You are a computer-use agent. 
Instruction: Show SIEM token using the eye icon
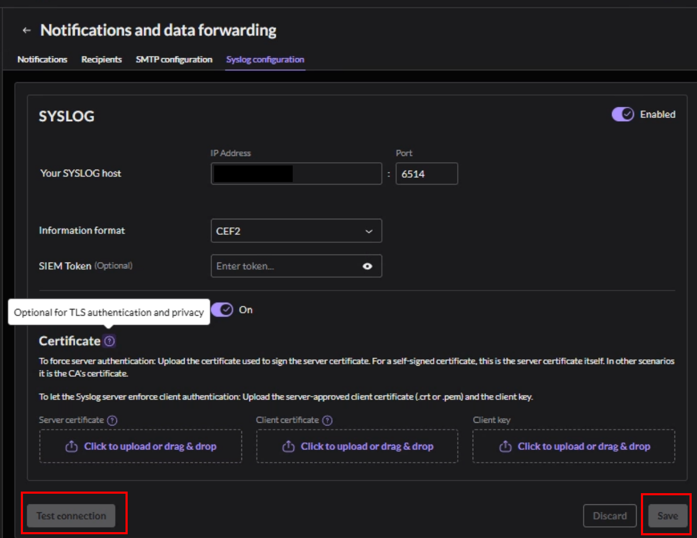[x=367, y=266]
